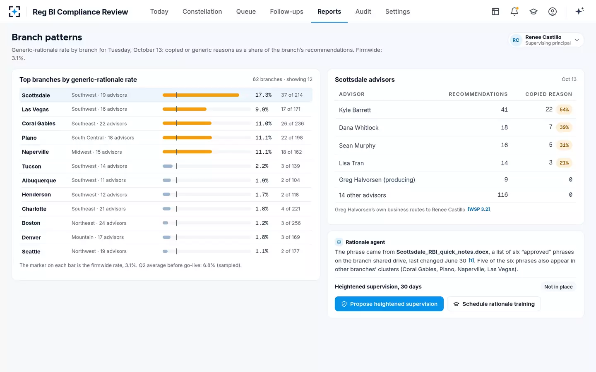Open the user account circle icon
The image size is (596, 372).
[553, 12]
